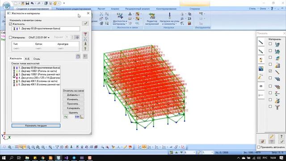The width and height of the screenshot is (286, 161).
Task: Select '5. Двутавр 40К1 (Колонны ср части)' row
Action: (36, 81)
